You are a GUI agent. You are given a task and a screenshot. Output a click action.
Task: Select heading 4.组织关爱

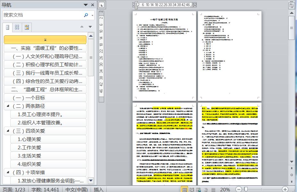tap(48, 164)
